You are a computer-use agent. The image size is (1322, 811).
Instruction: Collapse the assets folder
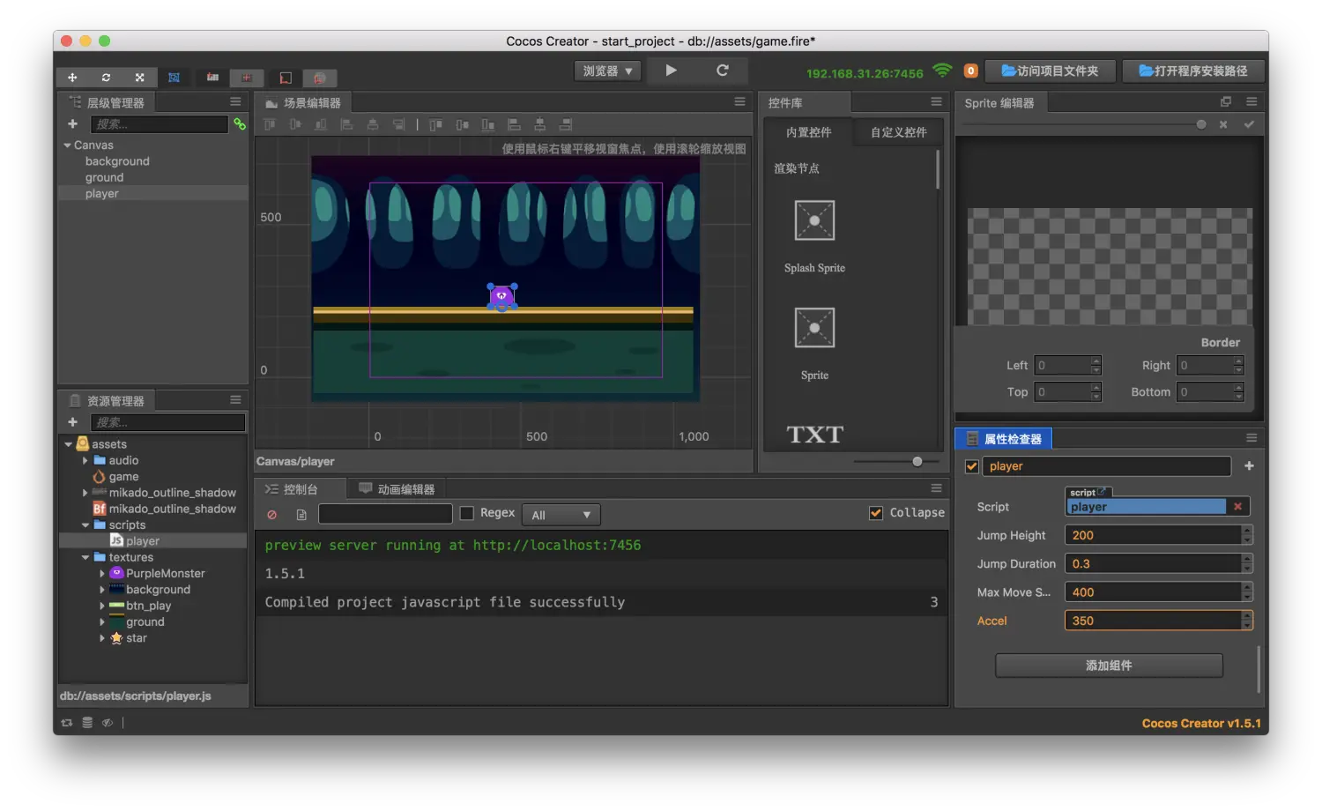pos(68,444)
